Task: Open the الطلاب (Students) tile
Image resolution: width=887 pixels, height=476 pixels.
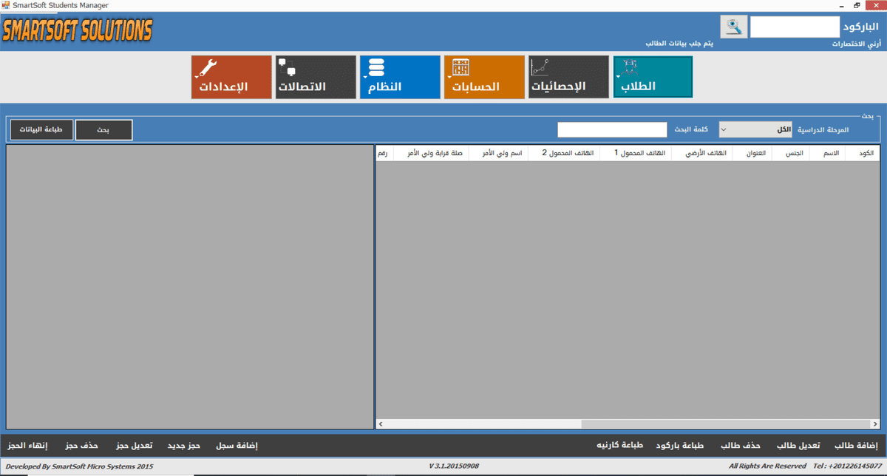Action: (x=653, y=76)
